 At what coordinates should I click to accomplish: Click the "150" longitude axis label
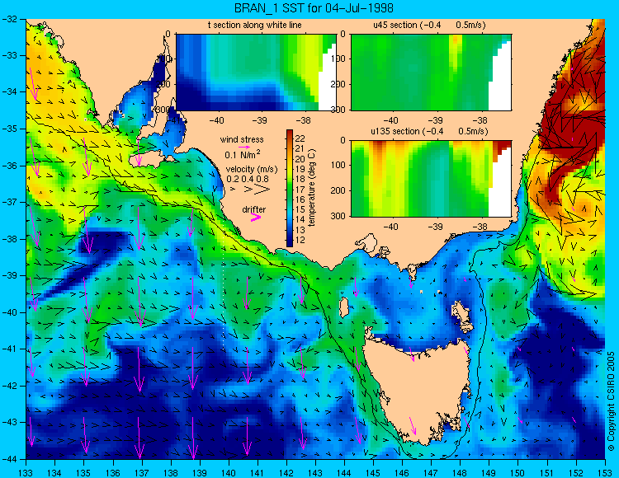(x=518, y=473)
